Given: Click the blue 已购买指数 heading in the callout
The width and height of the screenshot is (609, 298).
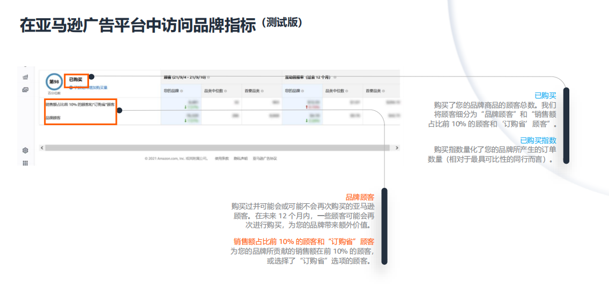Looking at the screenshot, I should [539, 140].
